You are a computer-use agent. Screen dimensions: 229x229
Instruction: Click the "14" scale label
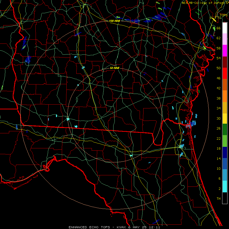[x=219, y=159]
